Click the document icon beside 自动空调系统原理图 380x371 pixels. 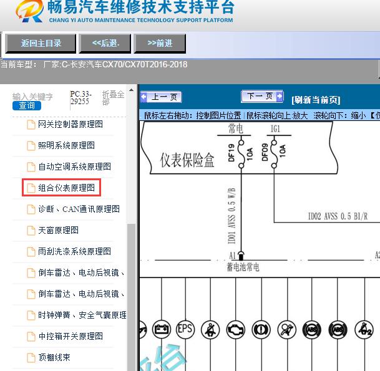(31, 167)
